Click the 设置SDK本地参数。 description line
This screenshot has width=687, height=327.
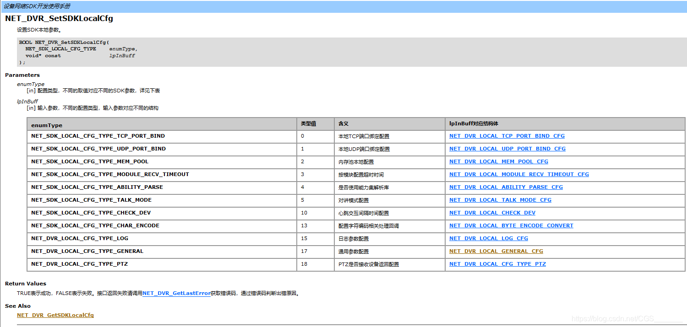[39, 30]
